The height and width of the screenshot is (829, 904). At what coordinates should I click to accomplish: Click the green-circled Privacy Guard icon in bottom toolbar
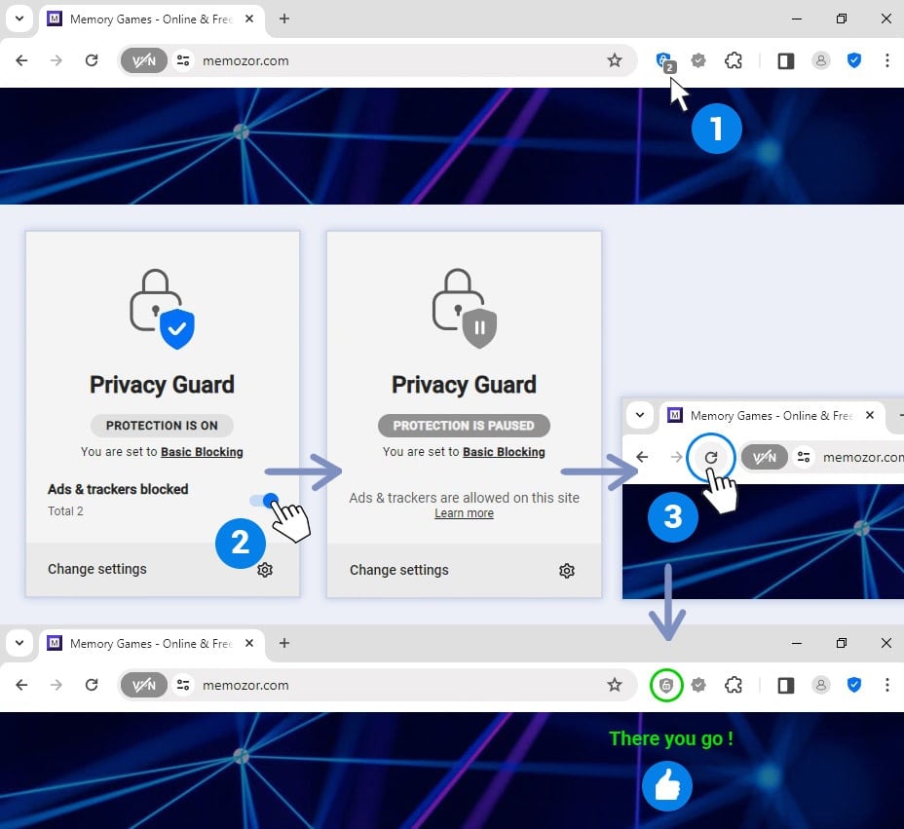click(x=667, y=685)
